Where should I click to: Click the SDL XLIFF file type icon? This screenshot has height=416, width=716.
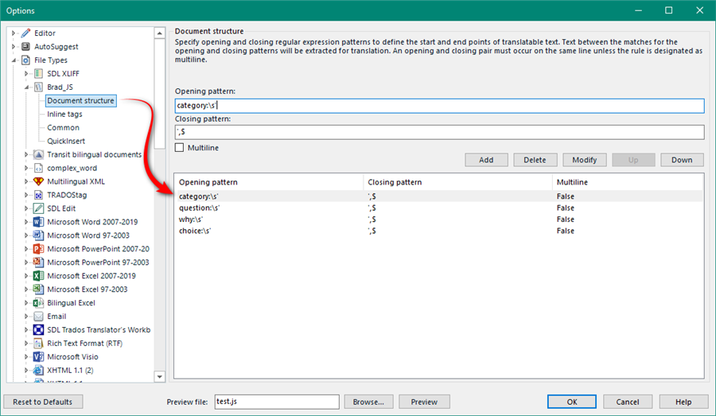click(39, 73)
